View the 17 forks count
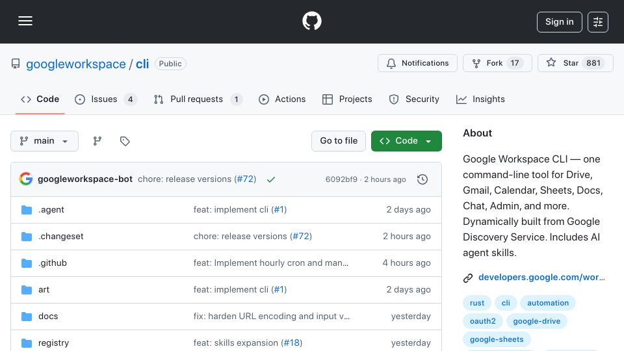Image resolution: width=624 pixels, height=351 pixels. 515,63
